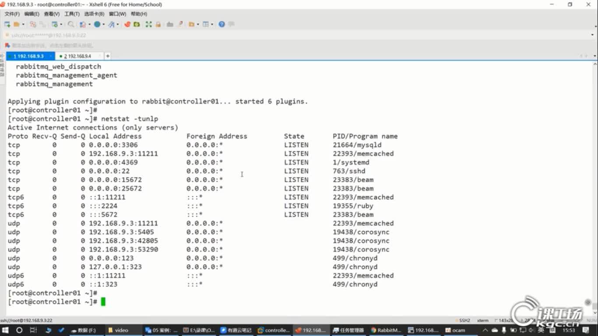Toggle full screen with the green arrows icon
The height and width of the screenshot is (336, 598).
(149, 24)
